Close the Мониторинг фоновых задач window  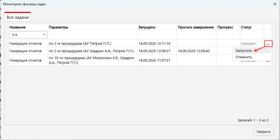275,4
